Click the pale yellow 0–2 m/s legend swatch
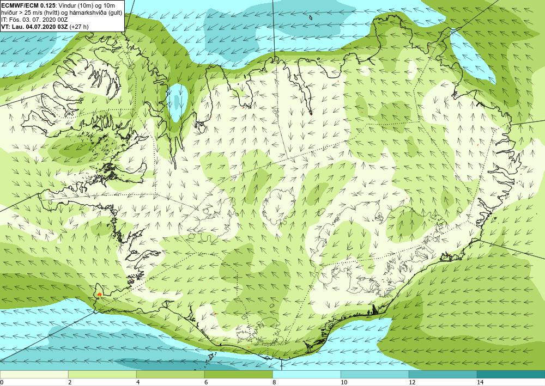Image resolution: width=545 pixels, height=386 pixels. (34, 375)
